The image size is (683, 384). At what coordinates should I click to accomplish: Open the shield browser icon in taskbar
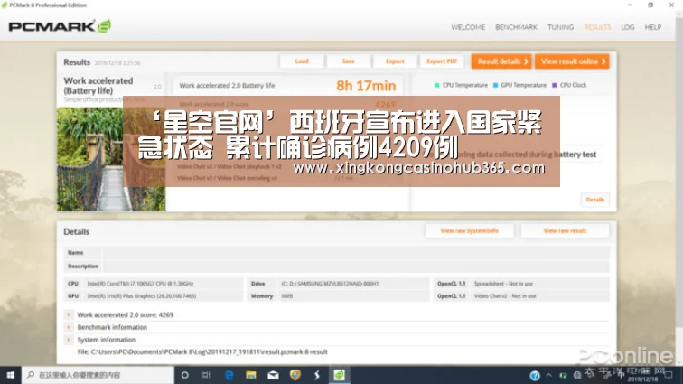pos(295,375)
